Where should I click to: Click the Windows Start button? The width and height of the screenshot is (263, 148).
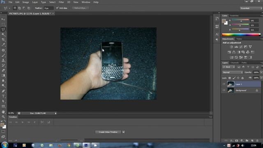click(x=5, y=145)
